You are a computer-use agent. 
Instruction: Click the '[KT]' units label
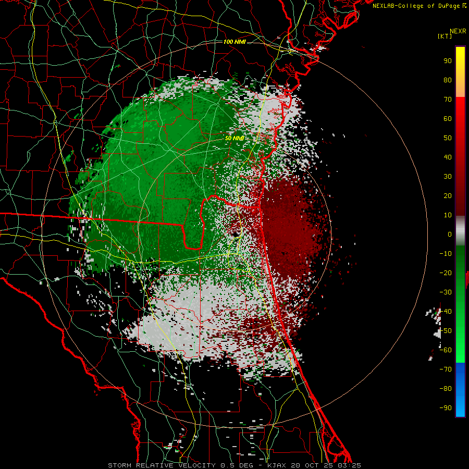click(x=445, y=36)
